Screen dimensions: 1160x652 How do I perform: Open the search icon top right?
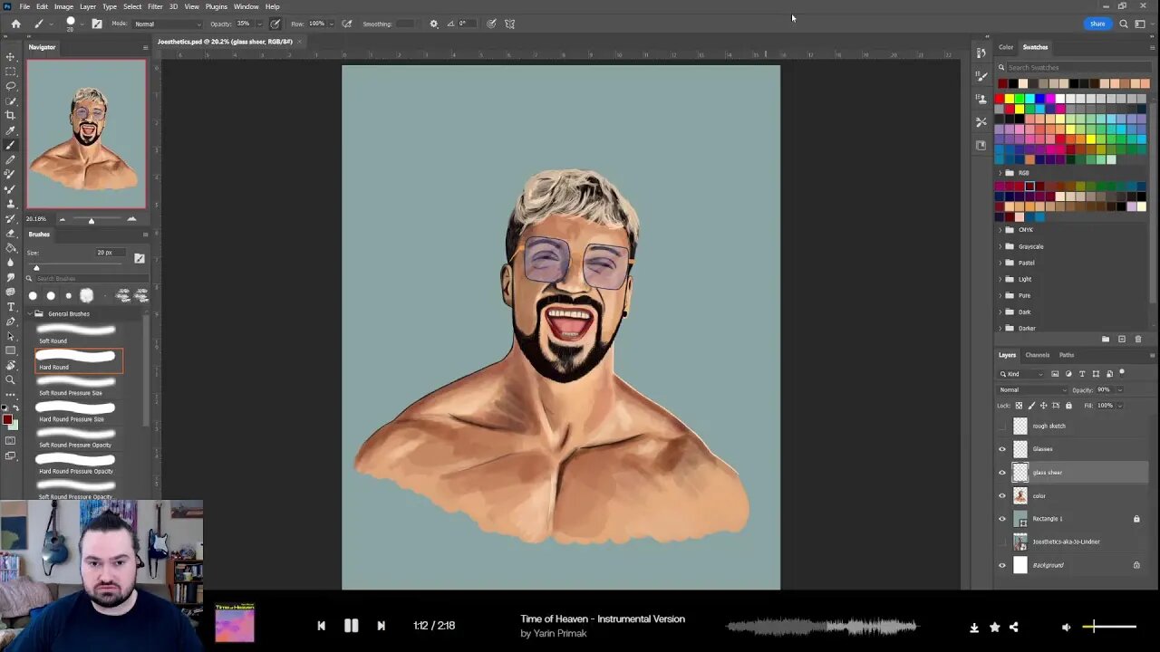click(x=1124, y=24)
